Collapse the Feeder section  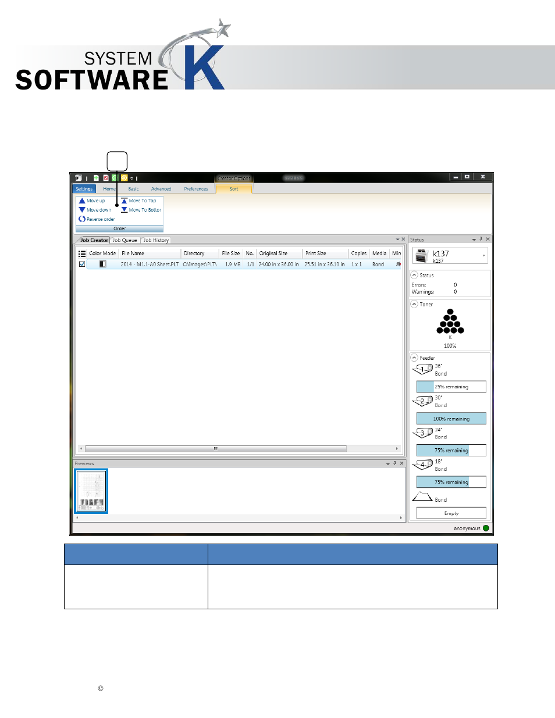tap(414, 358)
